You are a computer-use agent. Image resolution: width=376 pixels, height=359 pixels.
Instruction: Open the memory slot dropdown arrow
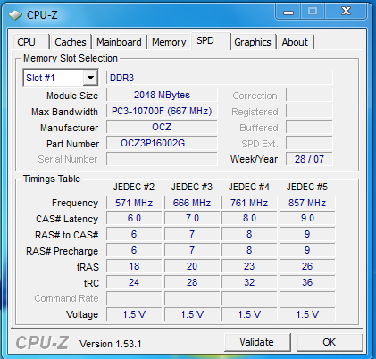click(90, 78)
